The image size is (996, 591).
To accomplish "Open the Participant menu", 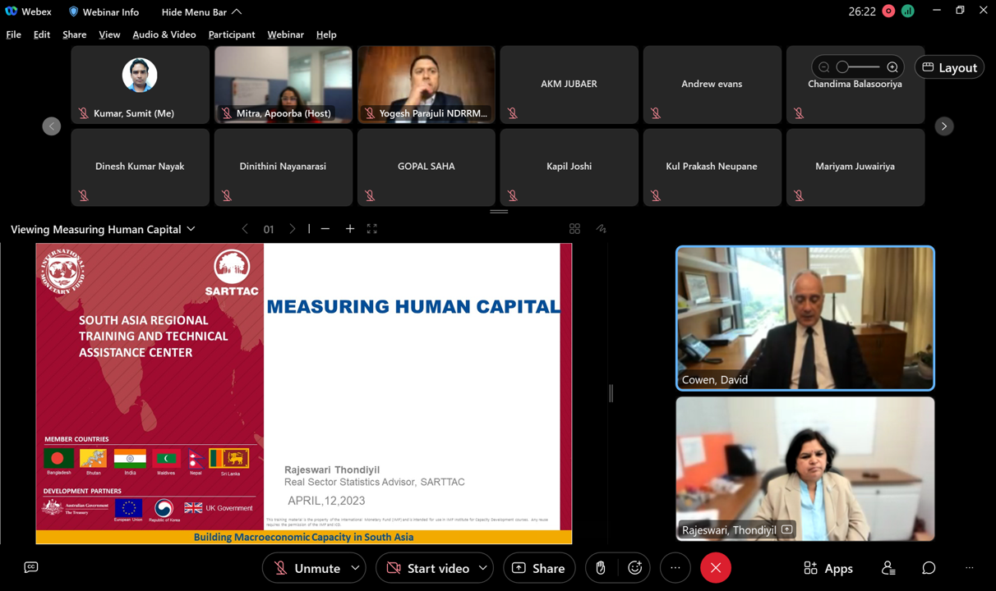I will click(x=232, y=34).
